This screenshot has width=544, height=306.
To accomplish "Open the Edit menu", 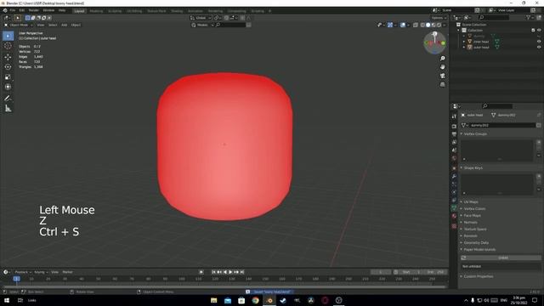I will coord(22,11).
